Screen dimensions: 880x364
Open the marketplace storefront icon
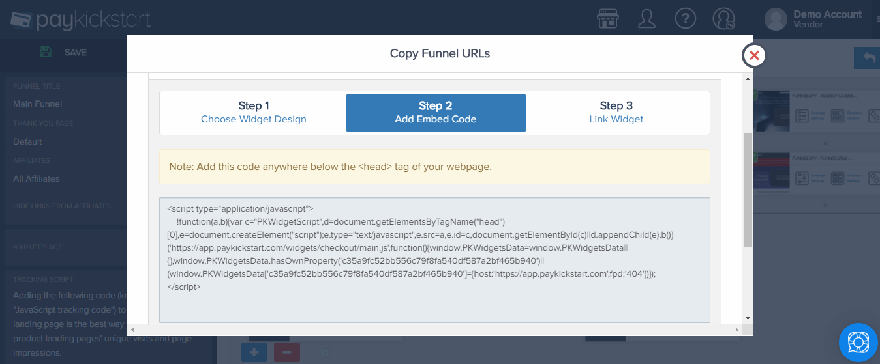tap(608, 18)
